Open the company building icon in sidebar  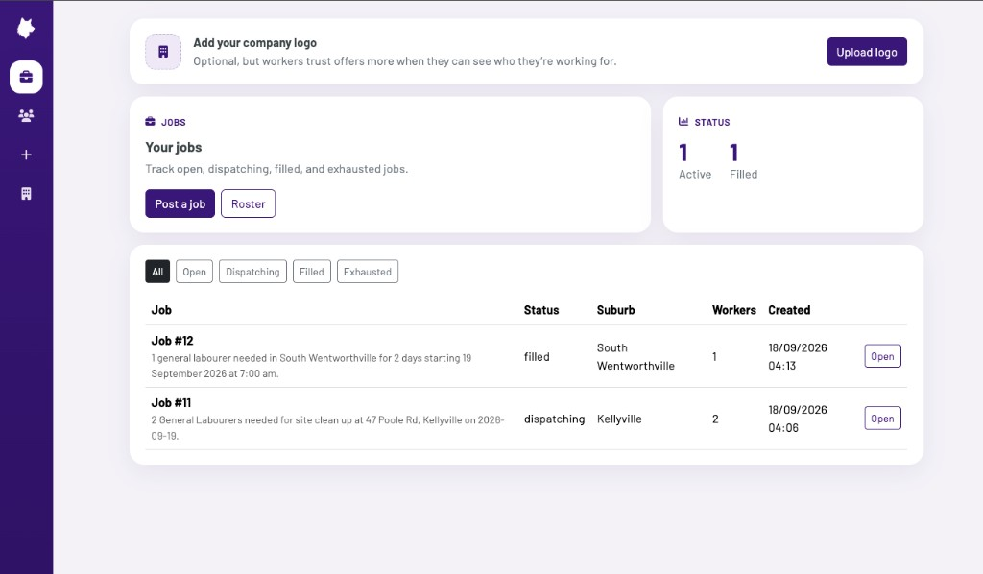(x=26, y=194)
